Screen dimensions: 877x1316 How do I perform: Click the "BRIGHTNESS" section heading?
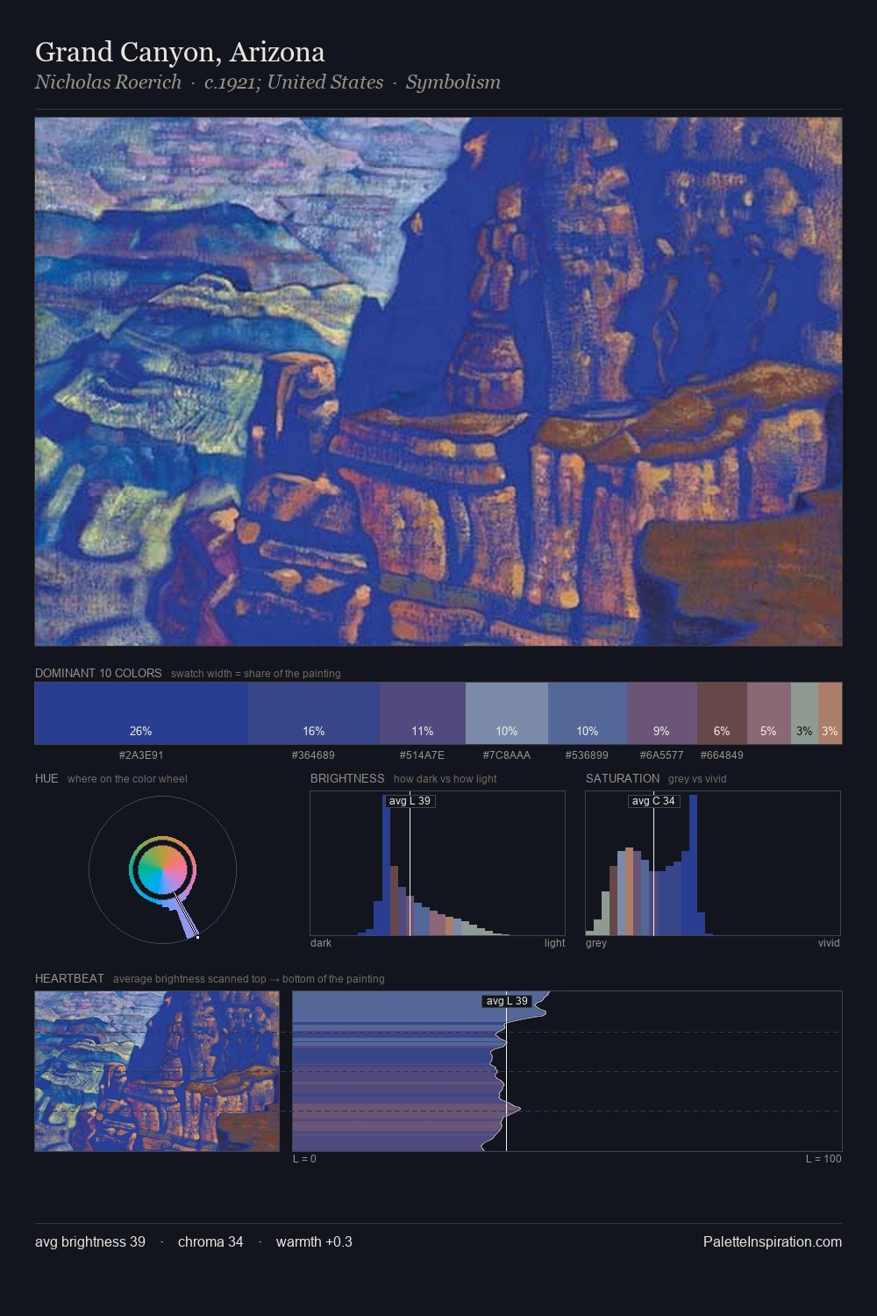[347, 778]
